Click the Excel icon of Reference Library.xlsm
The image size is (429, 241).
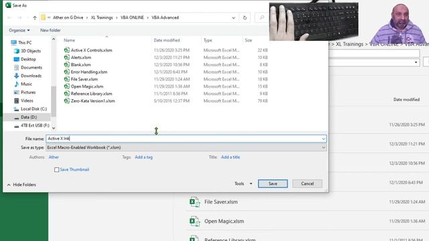66,94
